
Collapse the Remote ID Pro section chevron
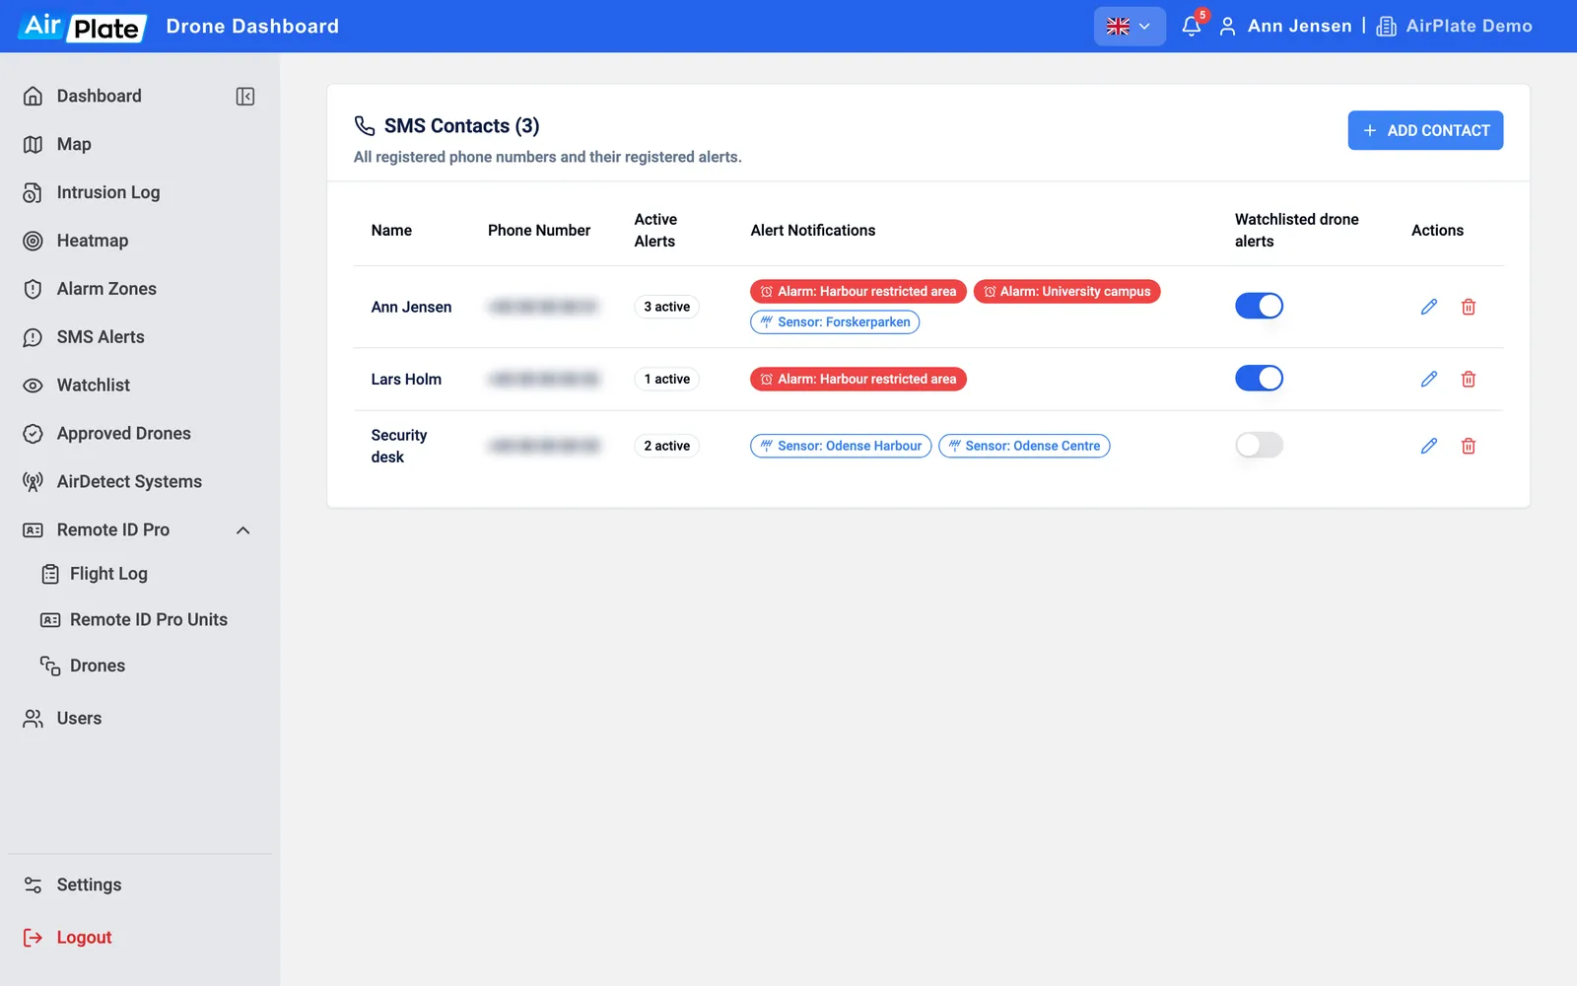[x=243, y=530]
